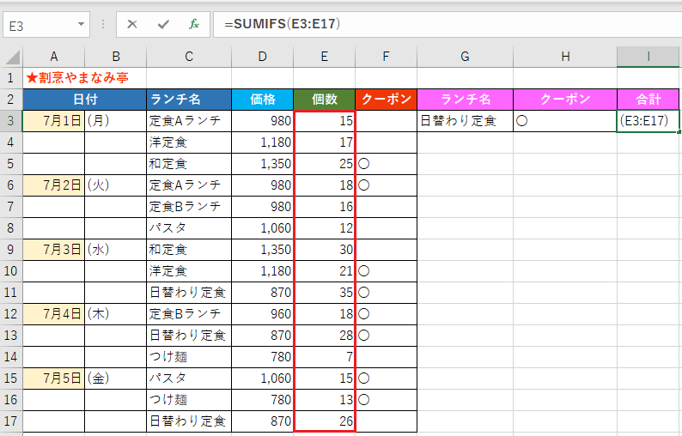The image size is (682, 436).
Task: Select 和定食 in row 5
Action: (189, 164)
